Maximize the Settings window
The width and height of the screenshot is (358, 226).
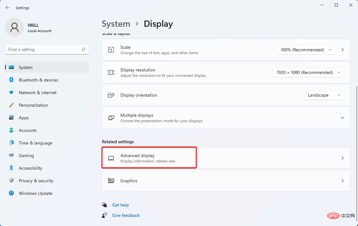click(336, 5)
